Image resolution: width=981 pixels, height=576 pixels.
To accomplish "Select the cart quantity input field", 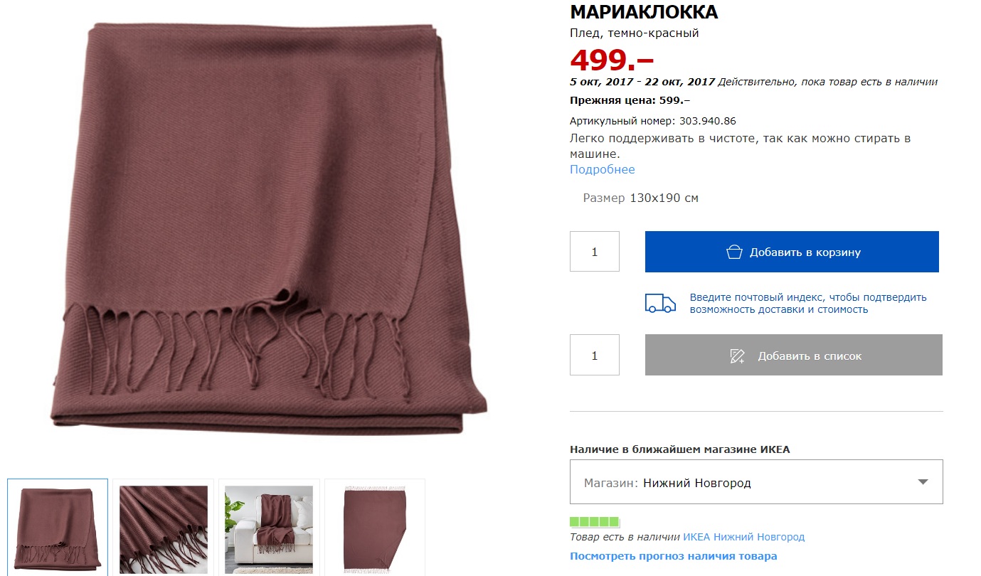I will 595,252.
